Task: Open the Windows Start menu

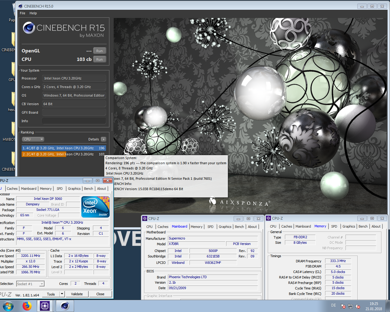Action: click(8, 306)
